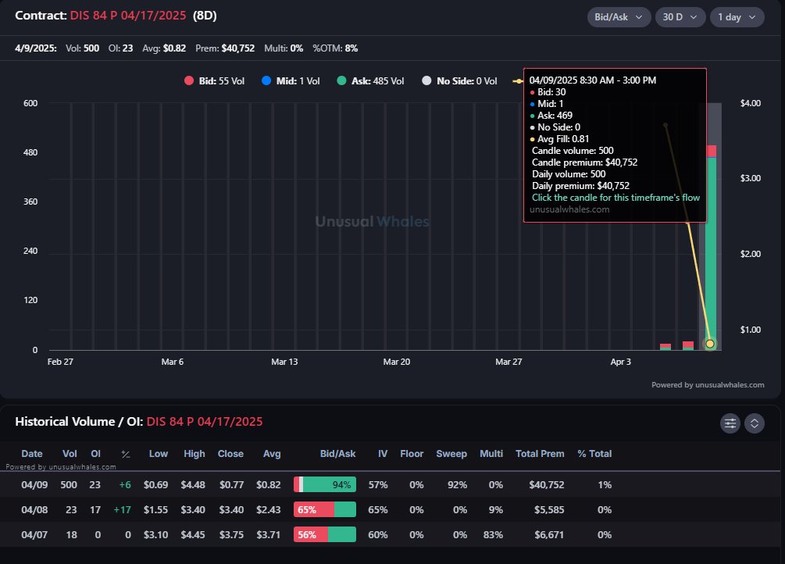
Task: Click the white No Side legend dot
Action: pyautogui.click(x=426, y=80)
